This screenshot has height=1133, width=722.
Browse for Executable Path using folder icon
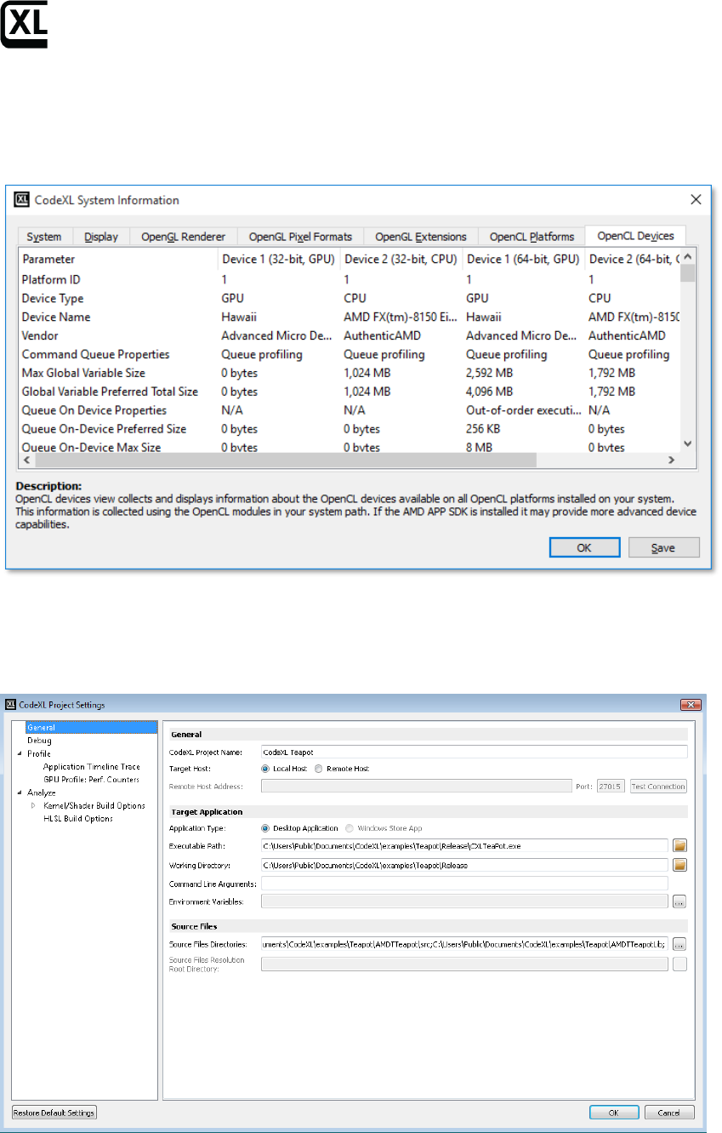[x=679, y=845]
